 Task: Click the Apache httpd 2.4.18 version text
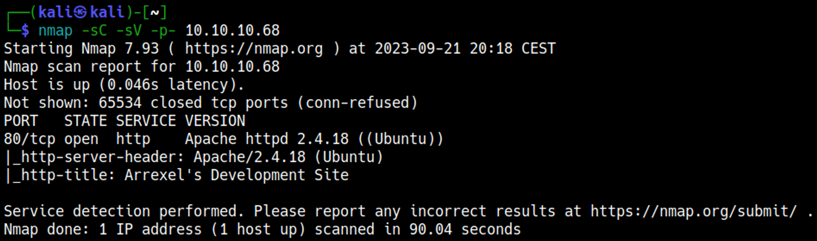tap(267, 139)
